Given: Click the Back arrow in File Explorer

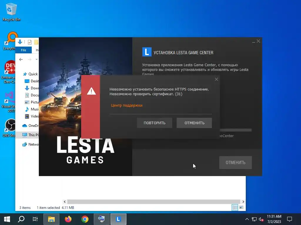Looking at the screenshot, I should 21,59.
